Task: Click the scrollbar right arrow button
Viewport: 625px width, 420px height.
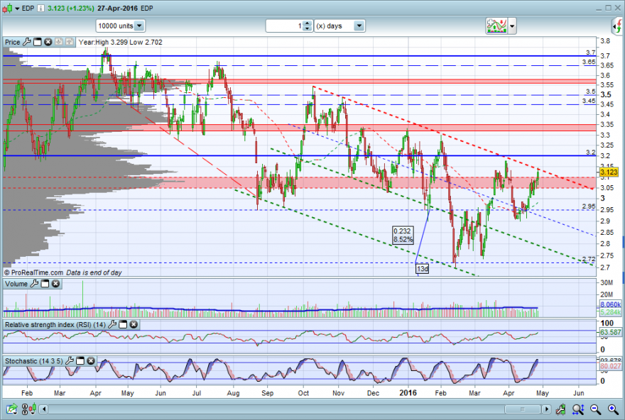Action: [x=546, y=409]
